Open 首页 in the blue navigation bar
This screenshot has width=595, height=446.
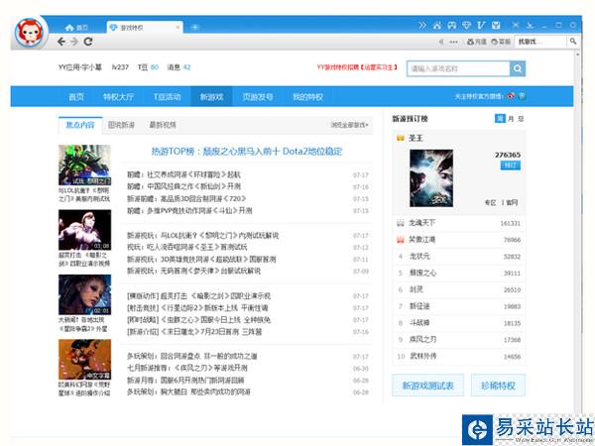click(76, 97)
